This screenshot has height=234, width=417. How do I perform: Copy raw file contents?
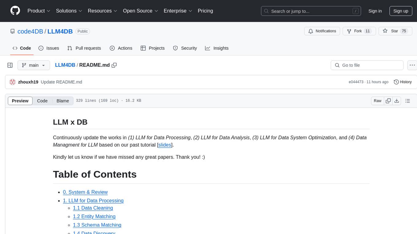point(388,101)
